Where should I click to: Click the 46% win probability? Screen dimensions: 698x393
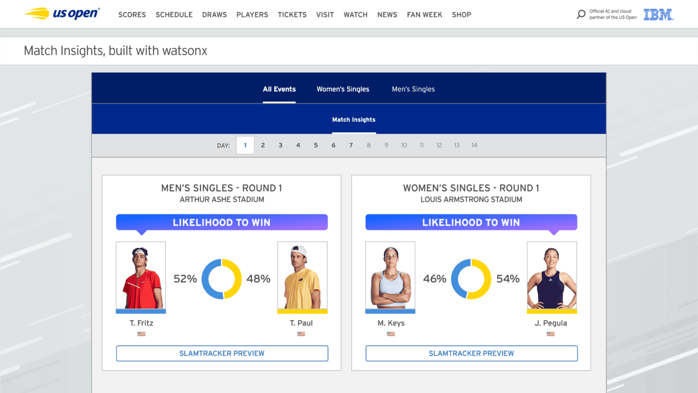[435, 279]
